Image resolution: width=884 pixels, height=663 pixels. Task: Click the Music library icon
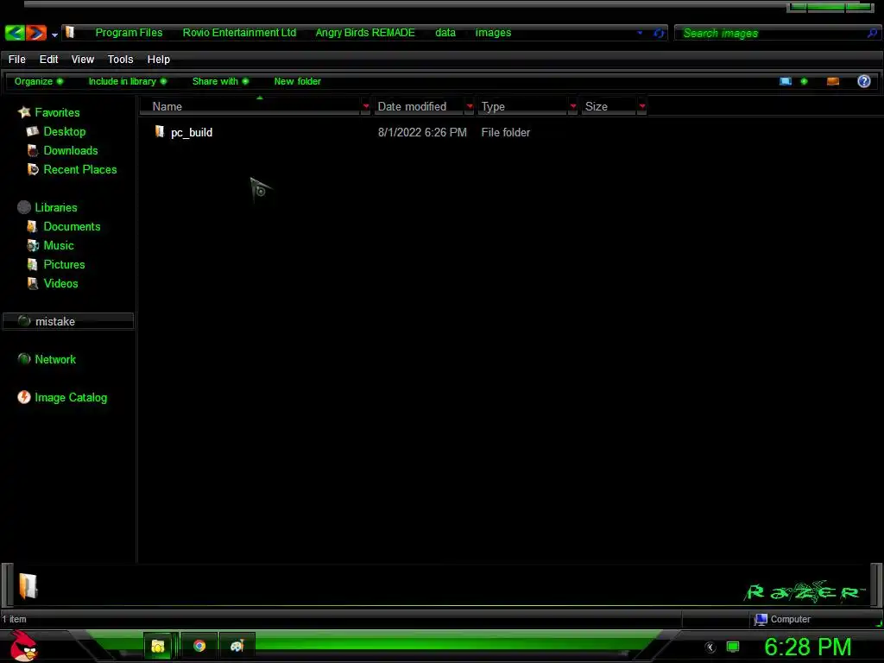[33, 246]
